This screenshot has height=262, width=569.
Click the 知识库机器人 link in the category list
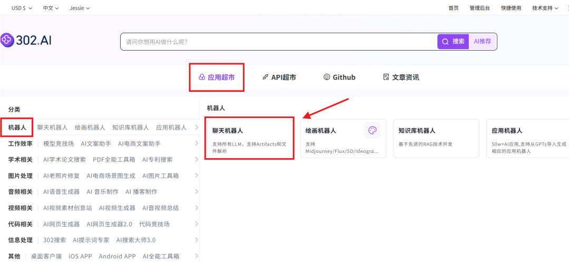tap(131, 128)
